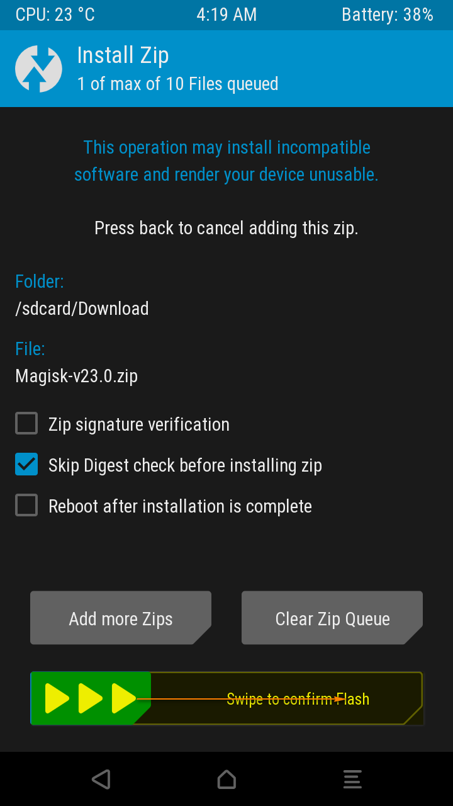Tap the CPU temperature status indicator
This screenshot has width=453, height=806.
pyautogui.click(x=55, y=14)
